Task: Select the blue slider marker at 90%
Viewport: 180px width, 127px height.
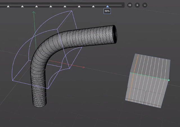Action: [x=107, y=6]
